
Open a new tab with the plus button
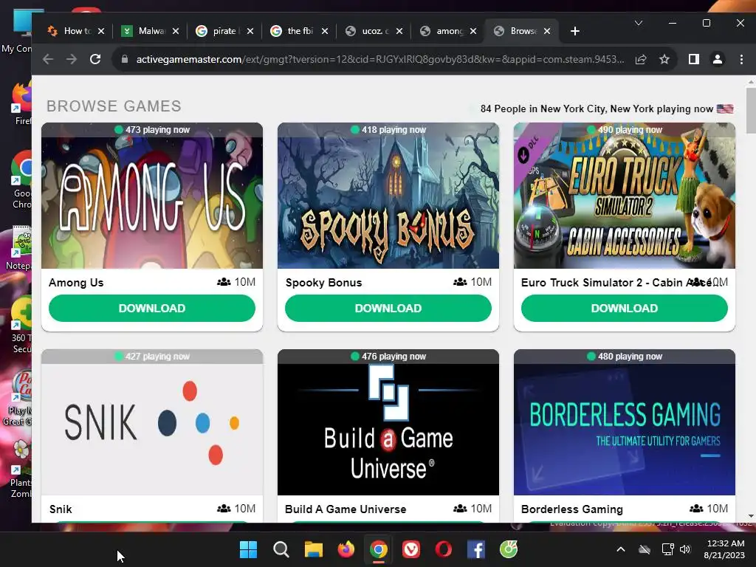574,31
